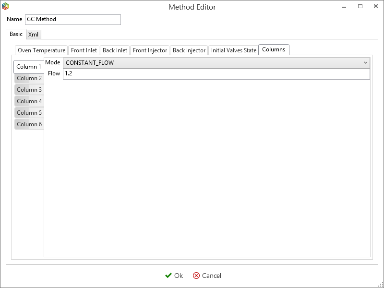Open the Mode dropdown showing CONSTANT_FLOW
The image size is (384, 288).
[216, 63]
